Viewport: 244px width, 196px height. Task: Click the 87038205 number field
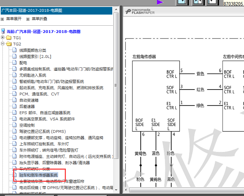point(233,3)
